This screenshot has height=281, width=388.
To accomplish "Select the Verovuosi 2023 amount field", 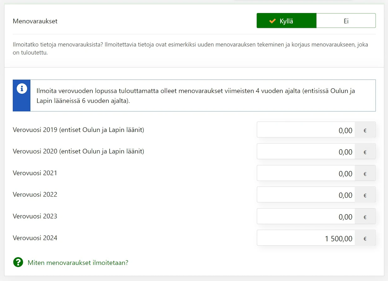I will 306,216.
